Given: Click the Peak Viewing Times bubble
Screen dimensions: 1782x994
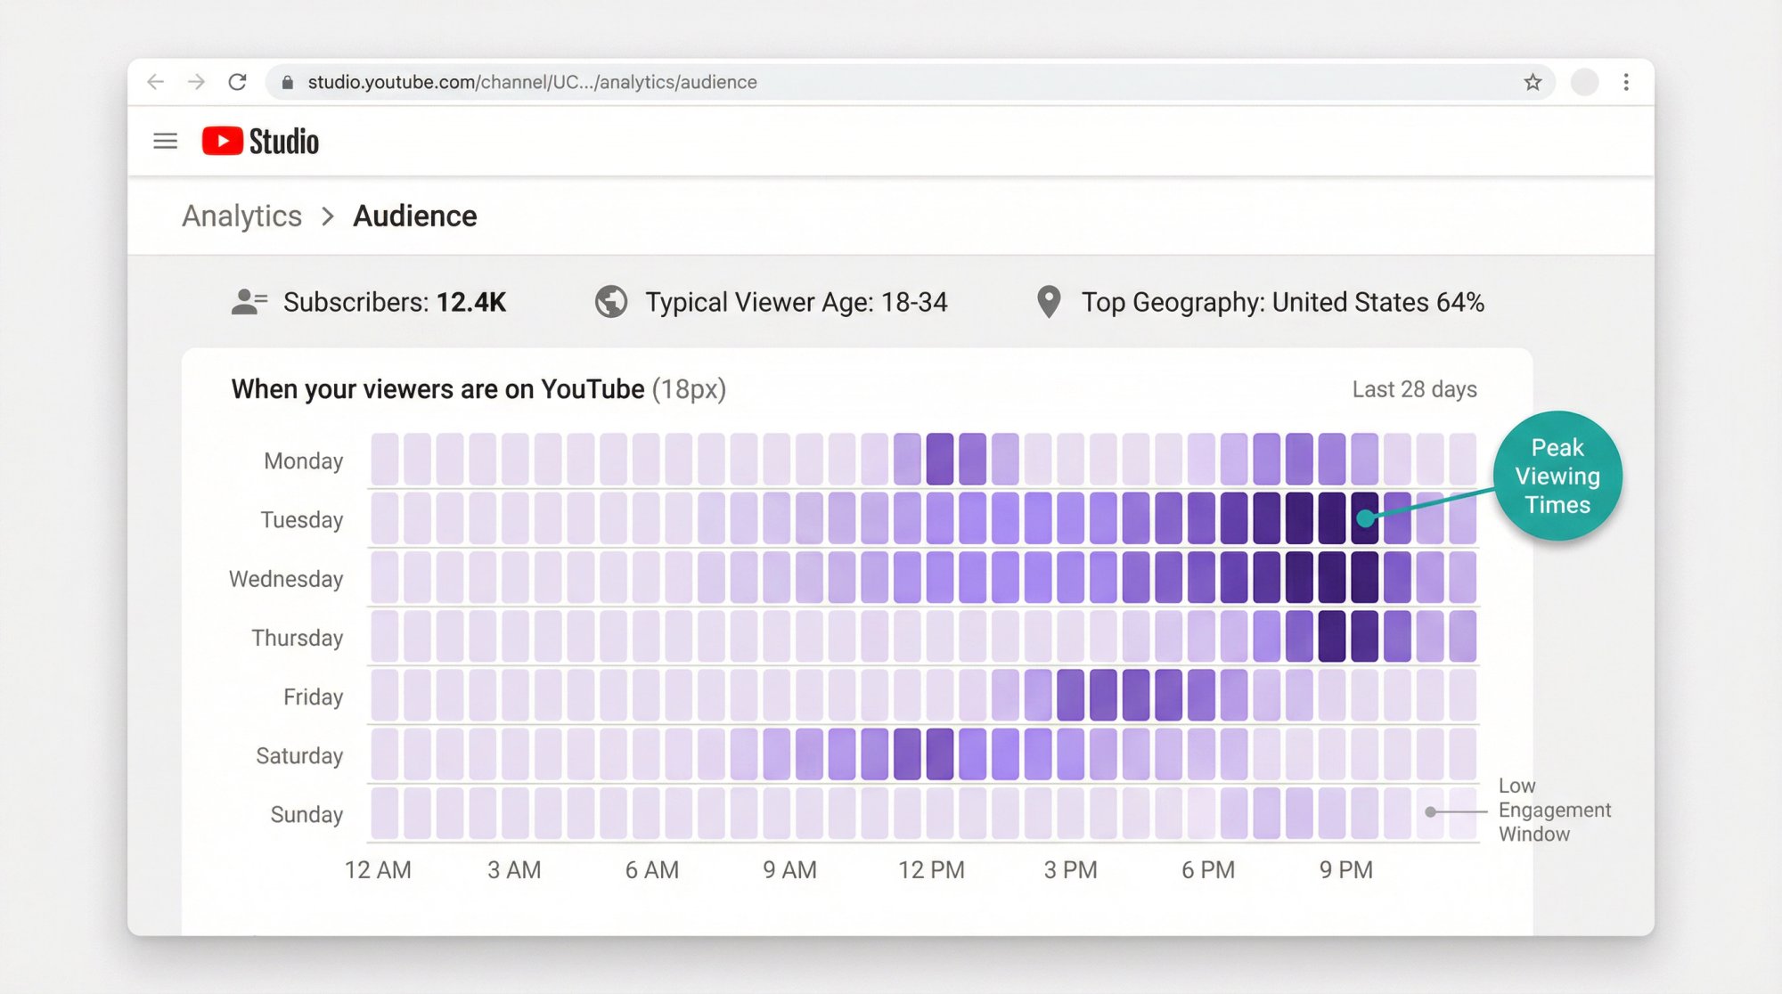Looking at the screenshot, I should coord(1557,476).
